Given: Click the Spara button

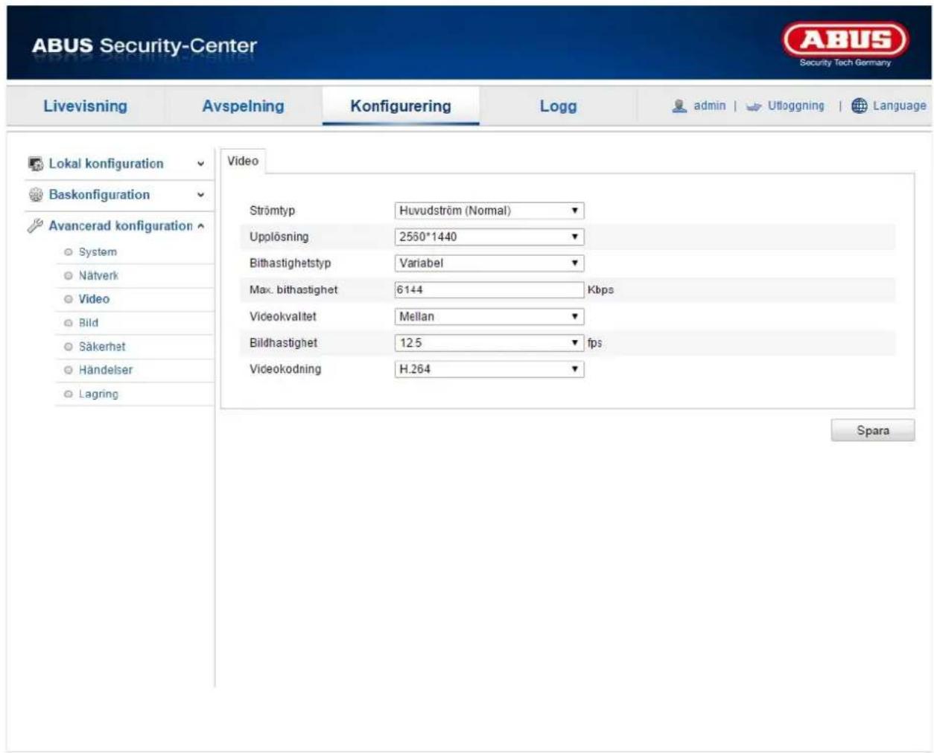Looking at the screenshot, I should (x=873, y=430).
